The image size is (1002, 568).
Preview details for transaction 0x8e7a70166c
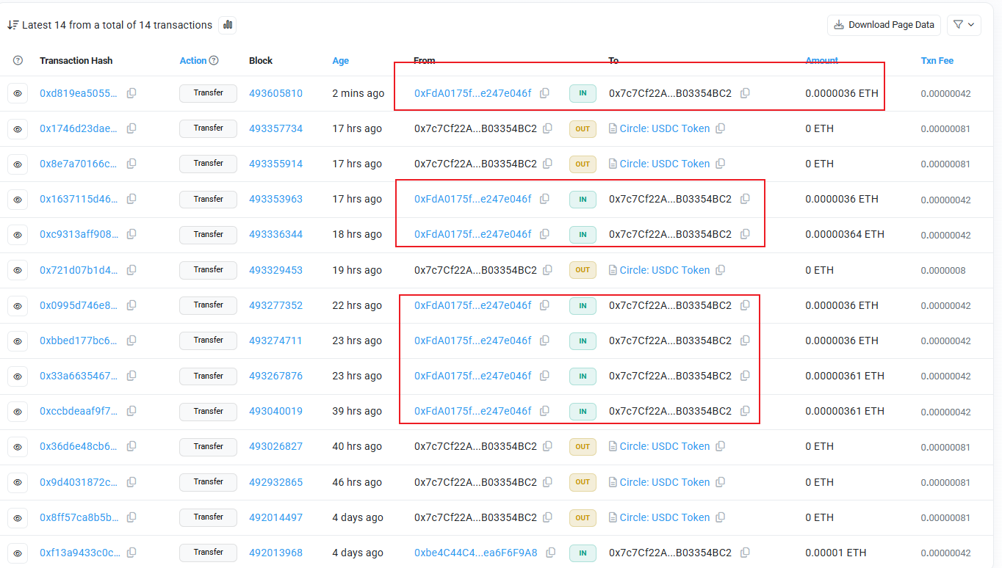pos(18,164)
